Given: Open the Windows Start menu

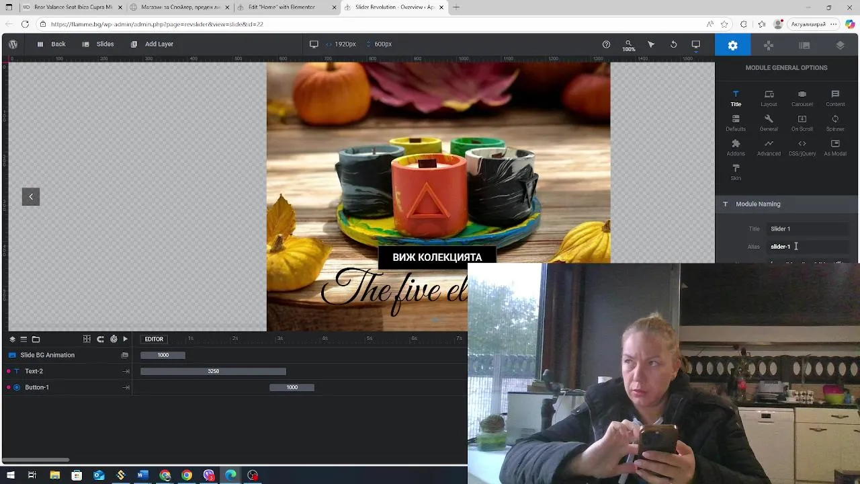Looking at the screenshot, I should (11, 475).
